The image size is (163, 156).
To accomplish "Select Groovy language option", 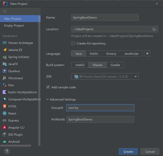I will pyautogui.click(x=111, y=54).
